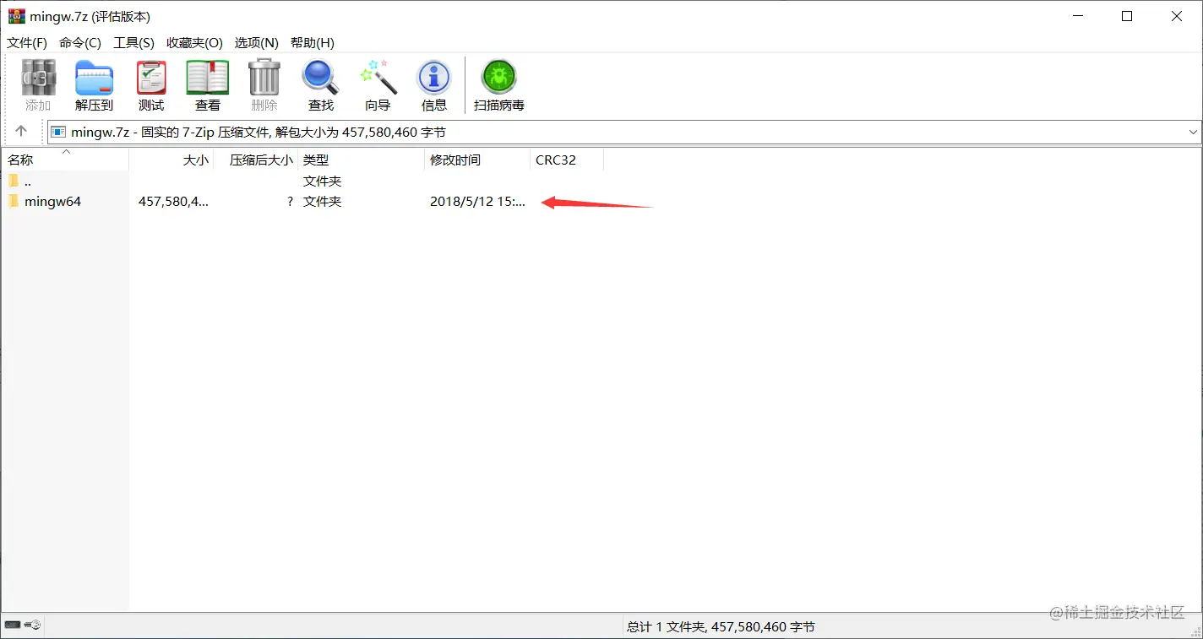Screen dimensions: 1203x639
Task: Click mingw64 row type 文件夹 cell
Action: [x=323, y=202]
